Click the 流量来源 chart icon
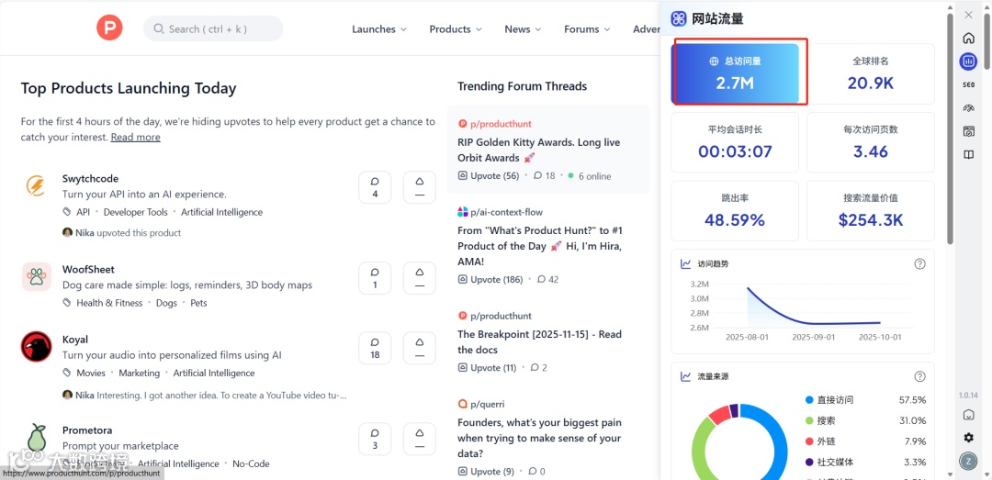The height and width of the screenshot is (480, 992). point(686,376)
